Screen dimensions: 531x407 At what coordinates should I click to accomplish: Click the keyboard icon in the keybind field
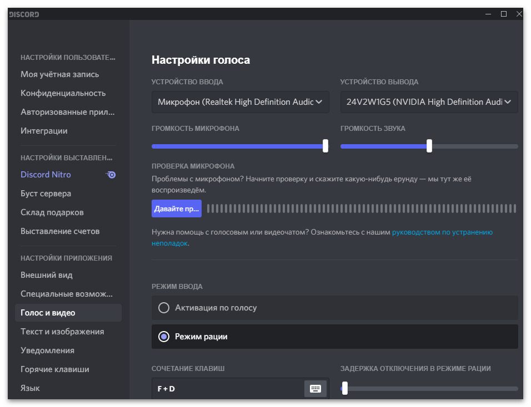315,389
